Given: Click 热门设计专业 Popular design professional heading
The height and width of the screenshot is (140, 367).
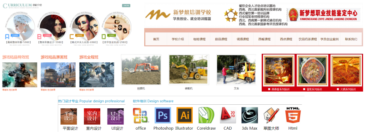Looking at the screenshot, I should 91,101.
